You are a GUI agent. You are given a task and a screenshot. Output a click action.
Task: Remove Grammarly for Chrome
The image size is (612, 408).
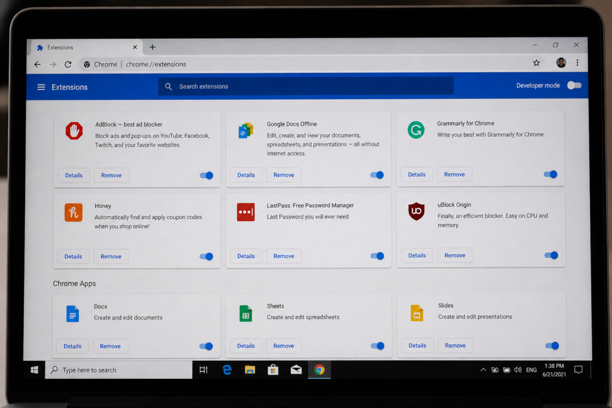click(x=454, y=174)
